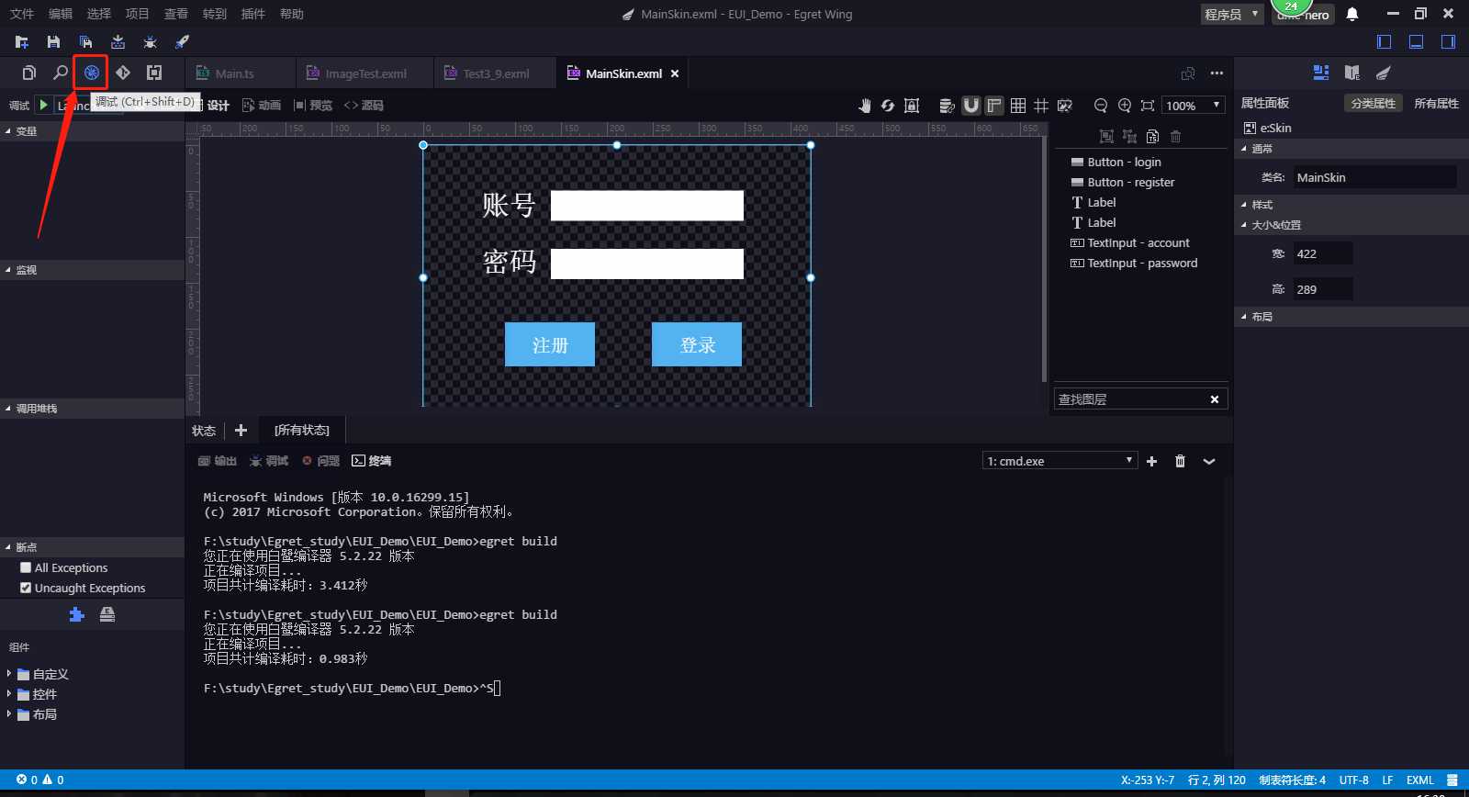Switch properties to 所有属性 mode

pos(1436,103)
